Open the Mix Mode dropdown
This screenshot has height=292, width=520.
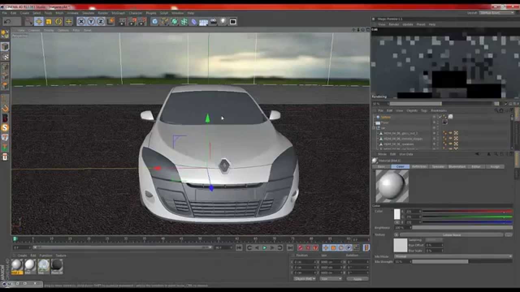[453, 256]
